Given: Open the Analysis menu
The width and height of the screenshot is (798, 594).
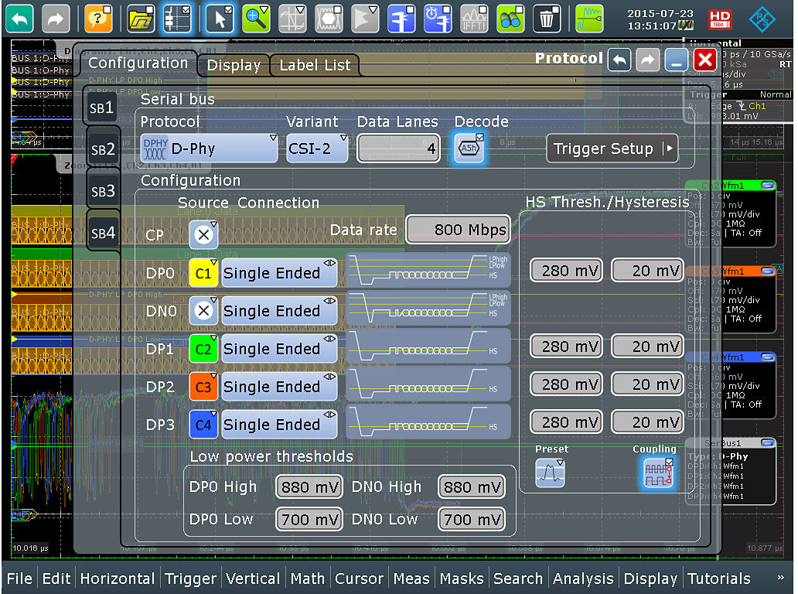Looking at the screenshot, I should tap(583, 579).
